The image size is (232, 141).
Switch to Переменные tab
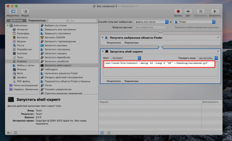pos(37,21)
